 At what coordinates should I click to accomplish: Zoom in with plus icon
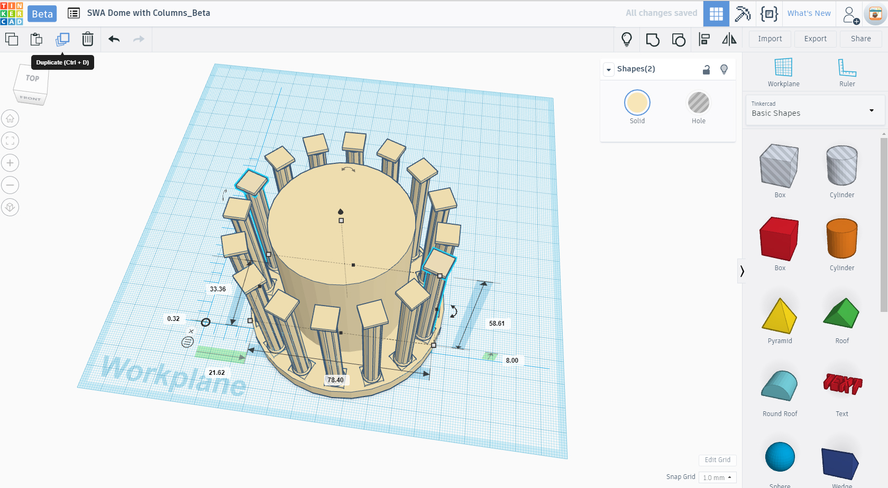pos(10,163)
